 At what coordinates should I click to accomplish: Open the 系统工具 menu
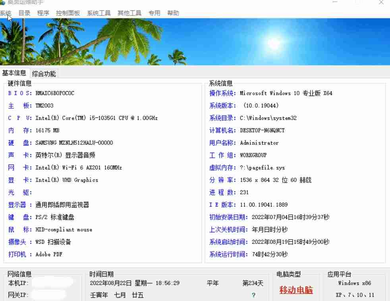(x=98, y=13)
